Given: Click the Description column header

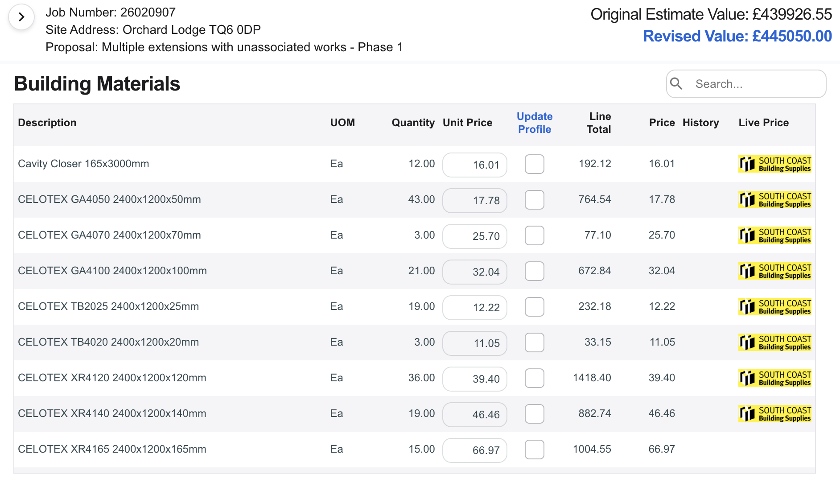Looking at the screenshot, I should pyautogui.click(x=47, y=123).
